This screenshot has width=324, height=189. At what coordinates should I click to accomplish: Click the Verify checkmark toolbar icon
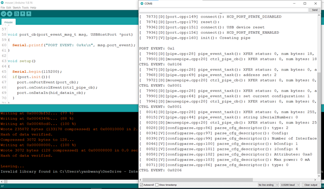4,14
